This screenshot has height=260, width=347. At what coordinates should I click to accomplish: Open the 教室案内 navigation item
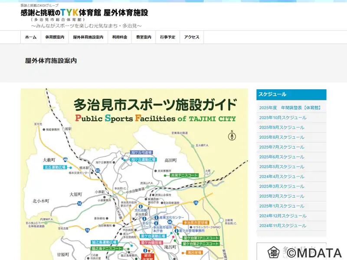(144, 37)
